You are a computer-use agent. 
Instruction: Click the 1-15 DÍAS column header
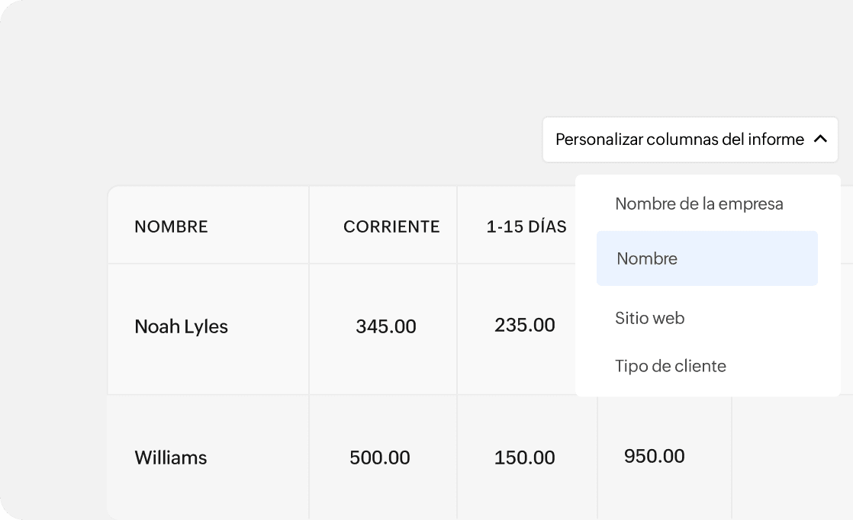(526, 226)
